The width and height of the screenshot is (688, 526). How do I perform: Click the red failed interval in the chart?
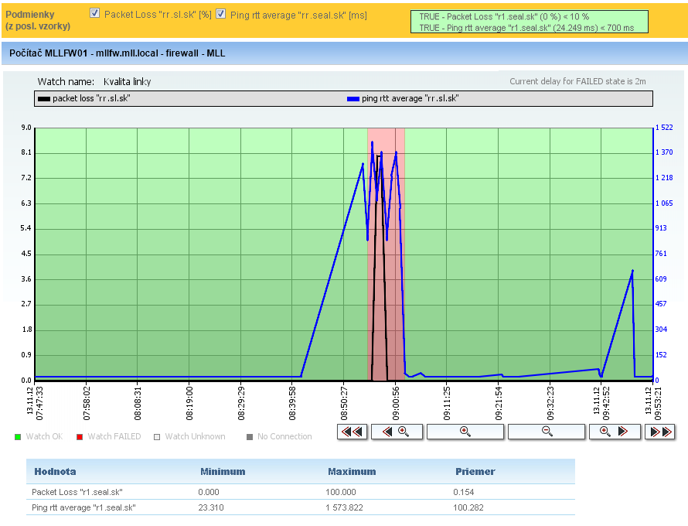(x=386, y=254)
